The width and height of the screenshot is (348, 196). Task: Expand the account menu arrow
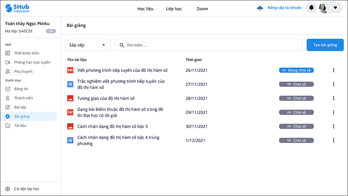tap(335, 8)
